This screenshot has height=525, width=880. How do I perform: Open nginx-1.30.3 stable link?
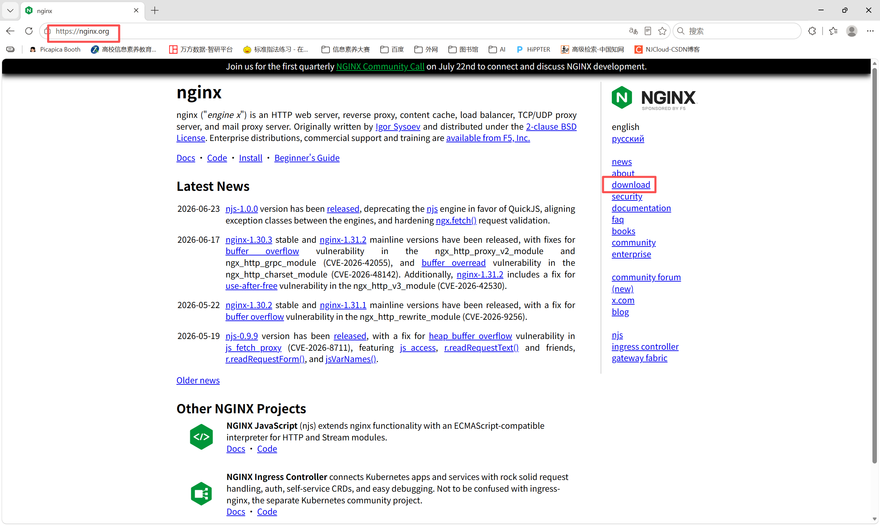pos(249,240)
